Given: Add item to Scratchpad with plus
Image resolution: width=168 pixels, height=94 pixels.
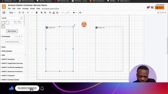Looking at the screenshot, I should (x=17, y=37).
